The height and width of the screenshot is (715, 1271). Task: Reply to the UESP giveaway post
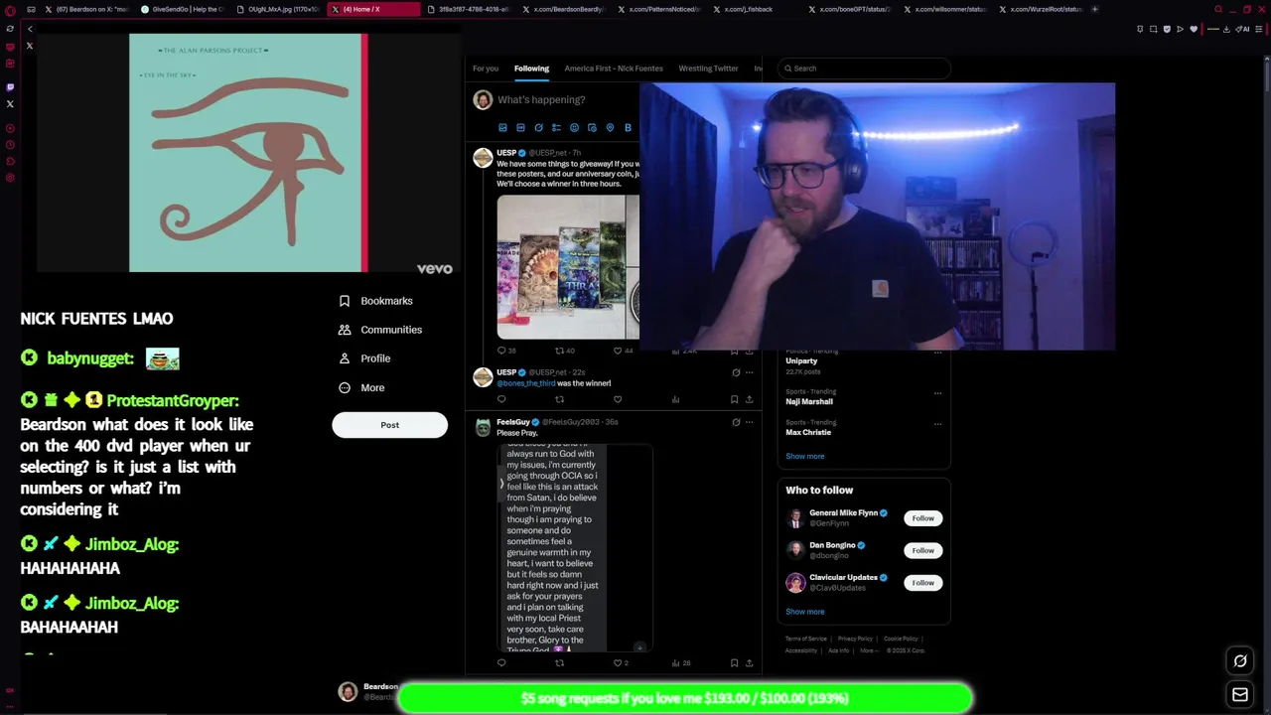(x=501, y=351)
